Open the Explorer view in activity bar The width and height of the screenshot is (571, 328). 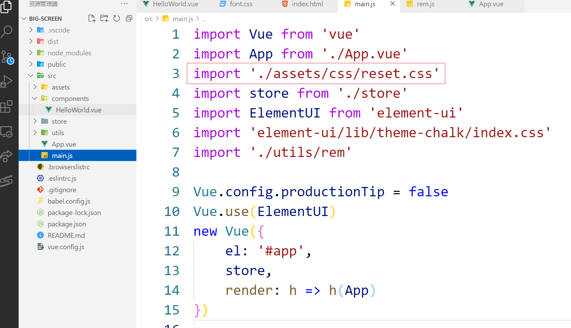coord(6,6)
